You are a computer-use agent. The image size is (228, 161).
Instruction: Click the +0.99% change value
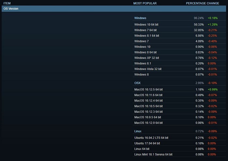[213, 89]
